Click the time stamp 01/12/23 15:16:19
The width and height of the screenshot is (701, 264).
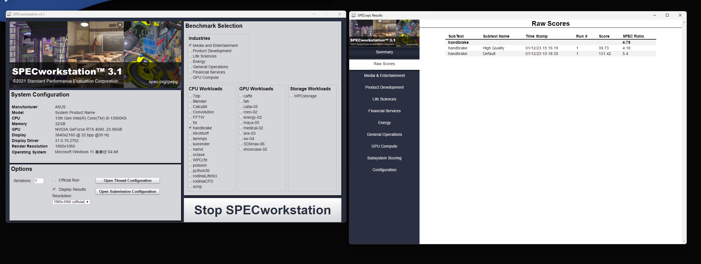[x=542, y=48]
